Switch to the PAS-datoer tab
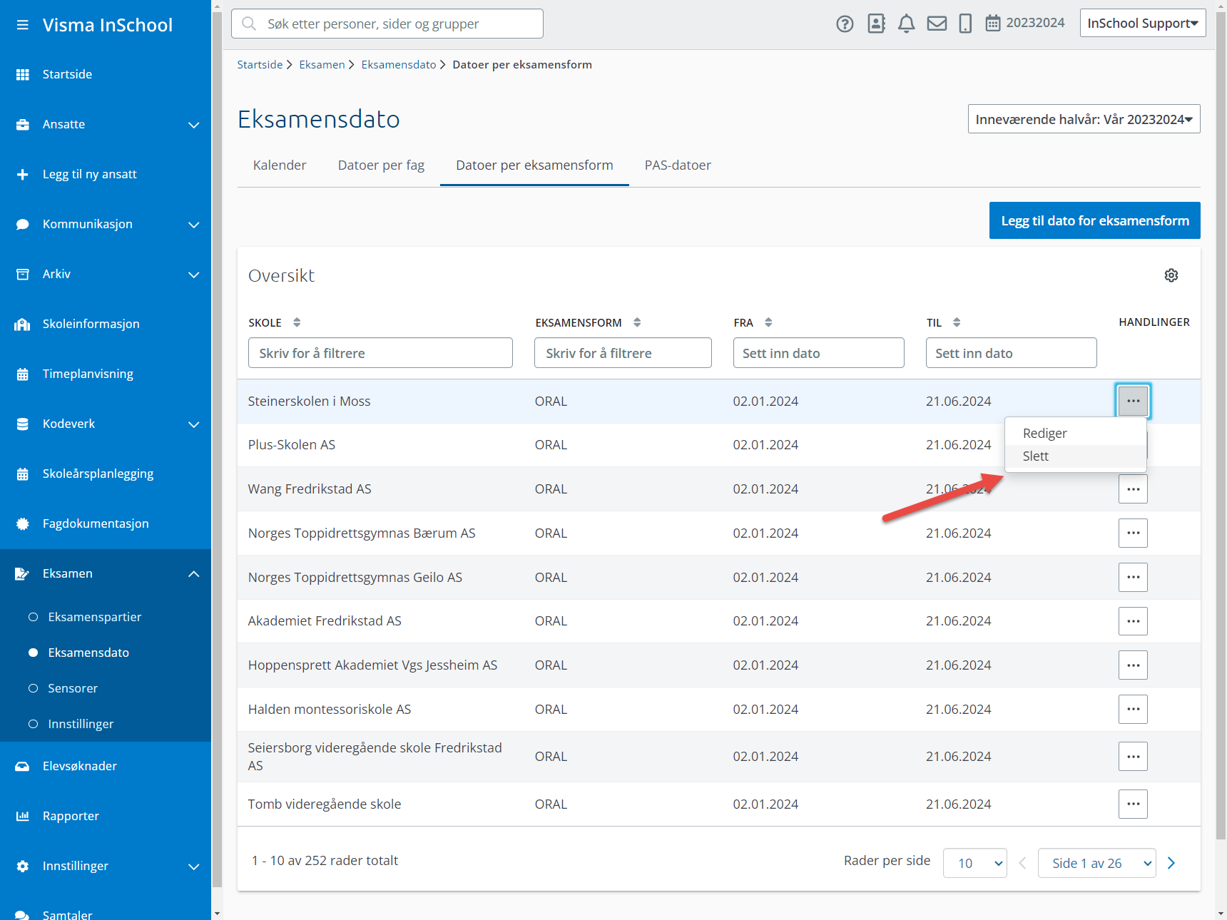 coord(678,165)
